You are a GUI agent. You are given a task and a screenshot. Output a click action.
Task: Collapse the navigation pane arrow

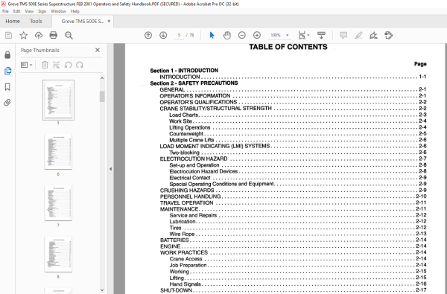coord(110,169)
